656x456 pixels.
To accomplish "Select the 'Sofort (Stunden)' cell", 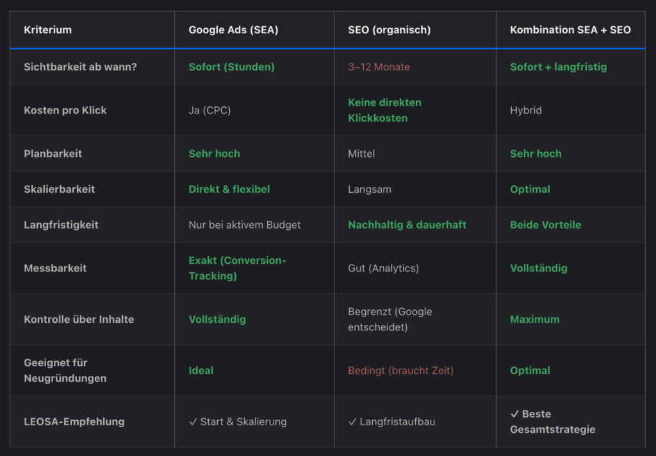I will [x=231, y=67].
